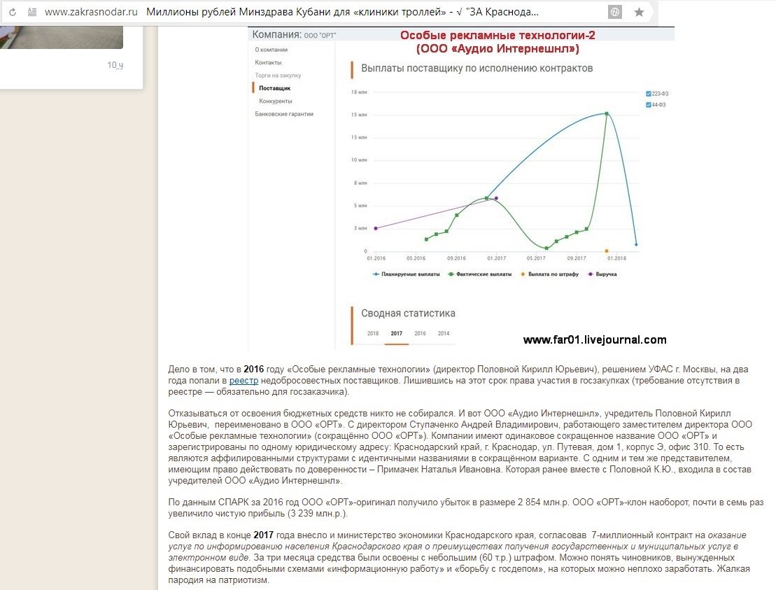
Task: Bookmark the page with the star icon
Action: (x=639, y=13)
